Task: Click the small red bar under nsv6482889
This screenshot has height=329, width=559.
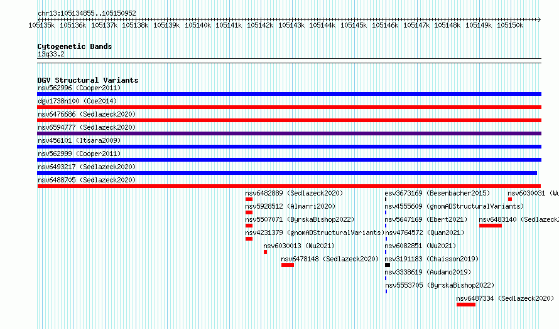Action: click(249, 199)
